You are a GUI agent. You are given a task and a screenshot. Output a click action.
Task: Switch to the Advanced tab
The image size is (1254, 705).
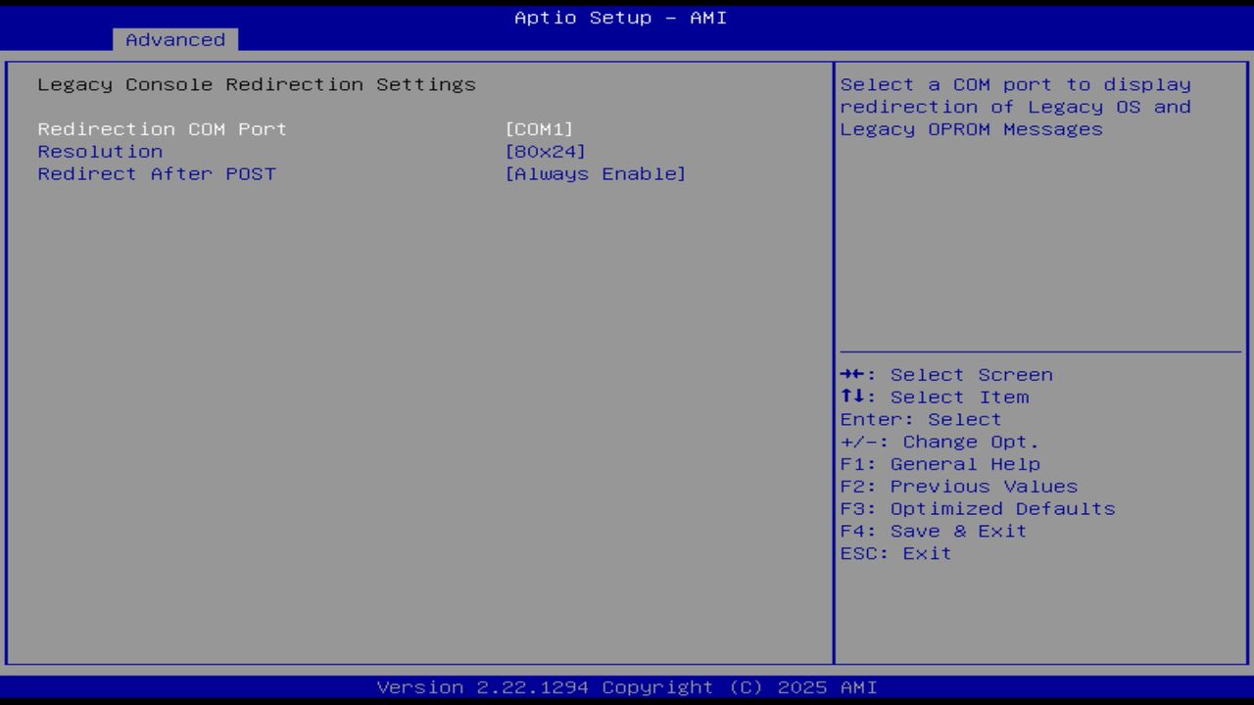click(174, 40)
